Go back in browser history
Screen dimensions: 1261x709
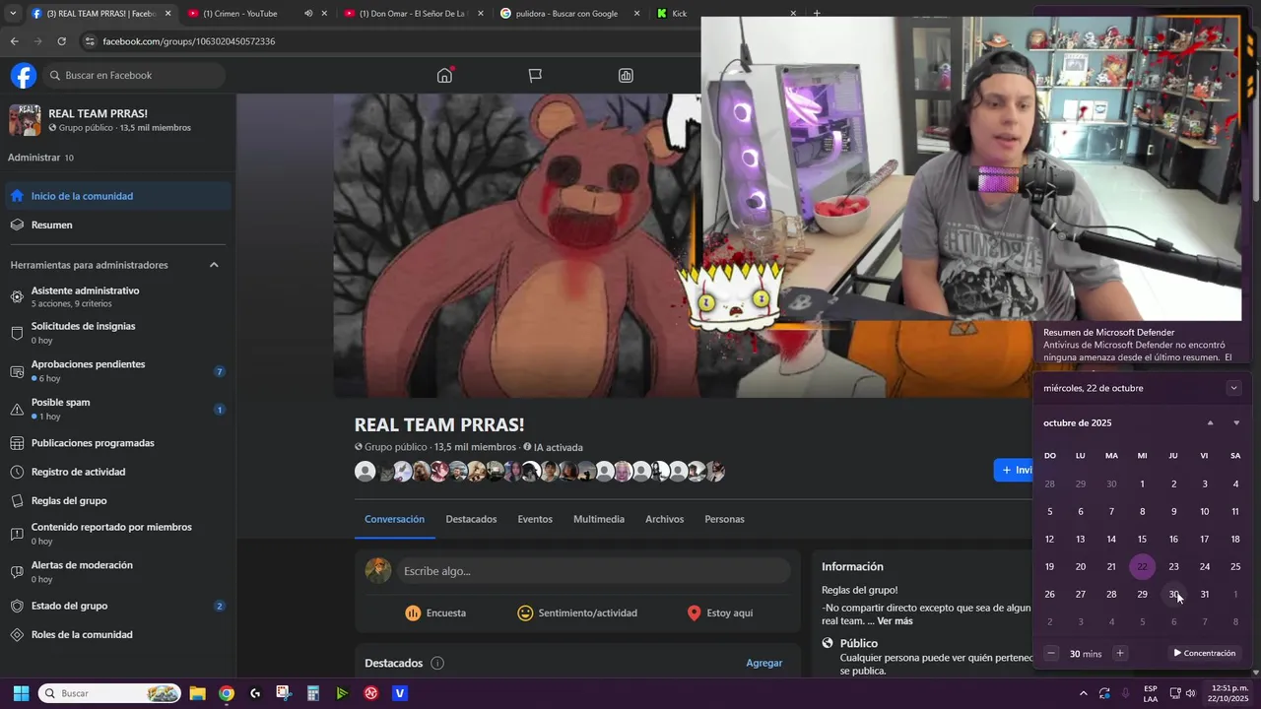click(14, 41)
